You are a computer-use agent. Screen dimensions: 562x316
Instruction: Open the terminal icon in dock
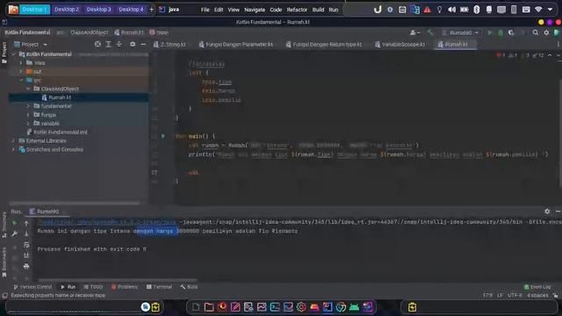coord(275,307)
